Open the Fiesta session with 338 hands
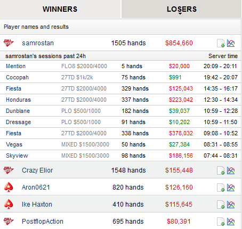Image resolution: width=242 pixels, height=229 pixels. tap(13, 133)
